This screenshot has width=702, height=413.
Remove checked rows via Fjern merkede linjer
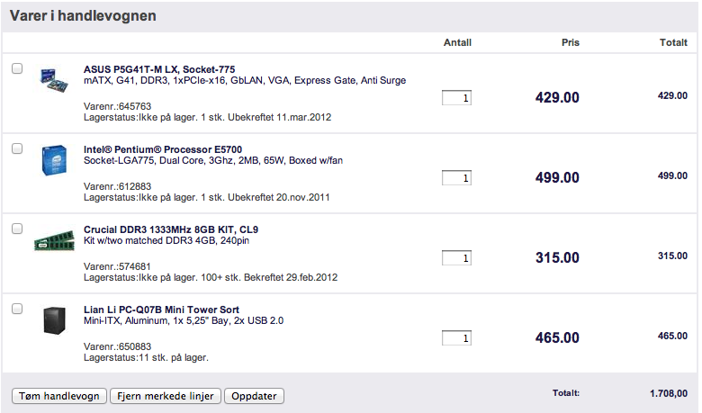(x=166, y=396)
